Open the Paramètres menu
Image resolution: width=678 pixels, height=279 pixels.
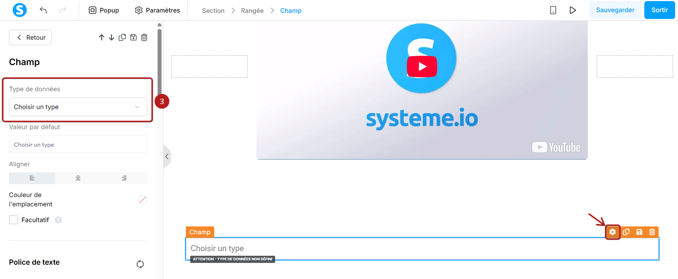pyautogui.click(x=158, y=10)
